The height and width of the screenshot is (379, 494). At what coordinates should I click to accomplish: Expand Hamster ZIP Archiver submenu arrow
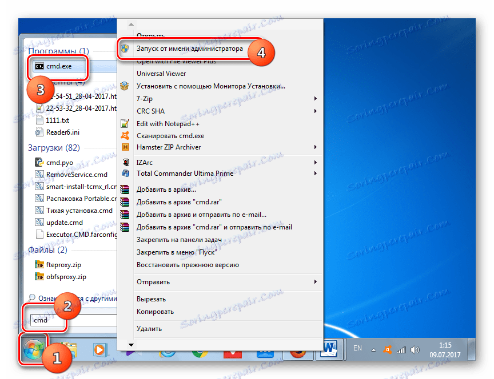click(316, 147)
